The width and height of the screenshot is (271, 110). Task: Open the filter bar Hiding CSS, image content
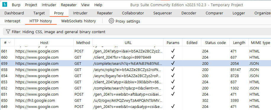click(x=137, y=32)
